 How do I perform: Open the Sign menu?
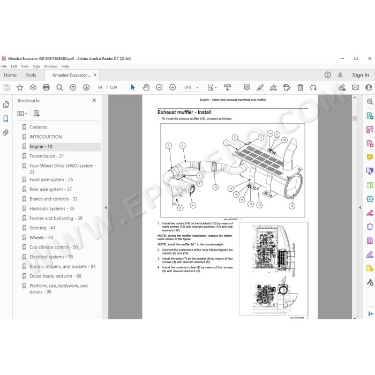(x=36, y=66)
